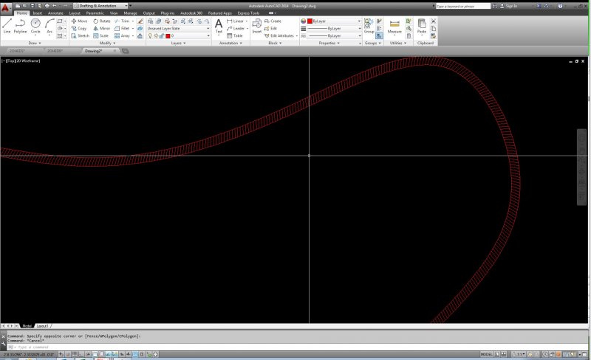The height and width of the screenshot is (360, 591).
Task: Open the Parametric ribbon tab
Action: pyautogui.click(x=95, y=13)
